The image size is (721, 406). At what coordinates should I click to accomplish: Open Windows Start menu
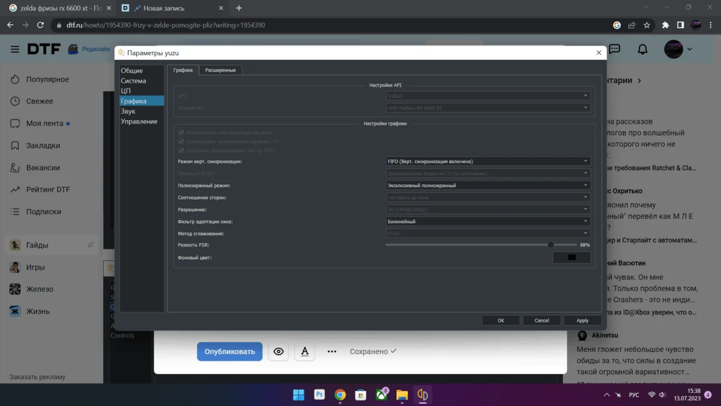point(299,395)
